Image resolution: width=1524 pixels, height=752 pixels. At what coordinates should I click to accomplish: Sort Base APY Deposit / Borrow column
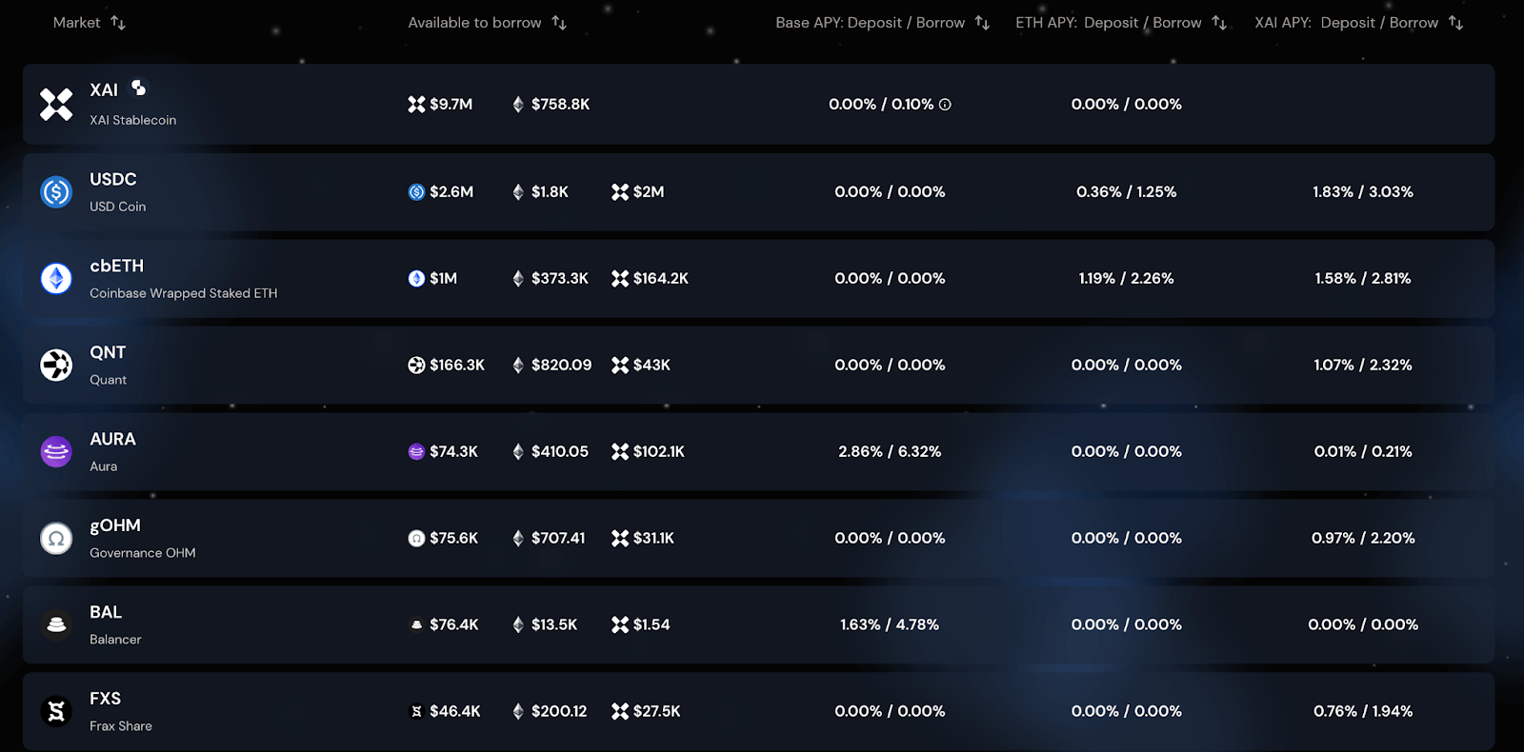point(982,22)
